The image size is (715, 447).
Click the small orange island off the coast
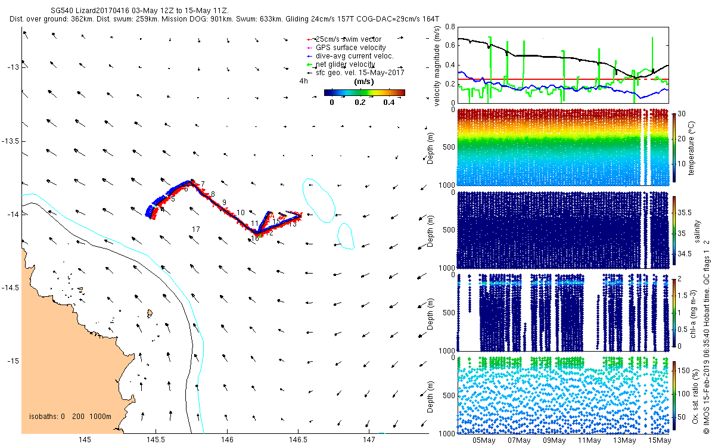click(x=148, y=312)
